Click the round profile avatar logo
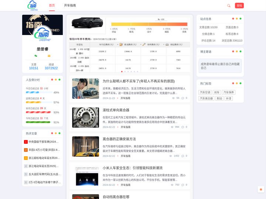Viewport: 266px width, 199px height. point(42,35)
